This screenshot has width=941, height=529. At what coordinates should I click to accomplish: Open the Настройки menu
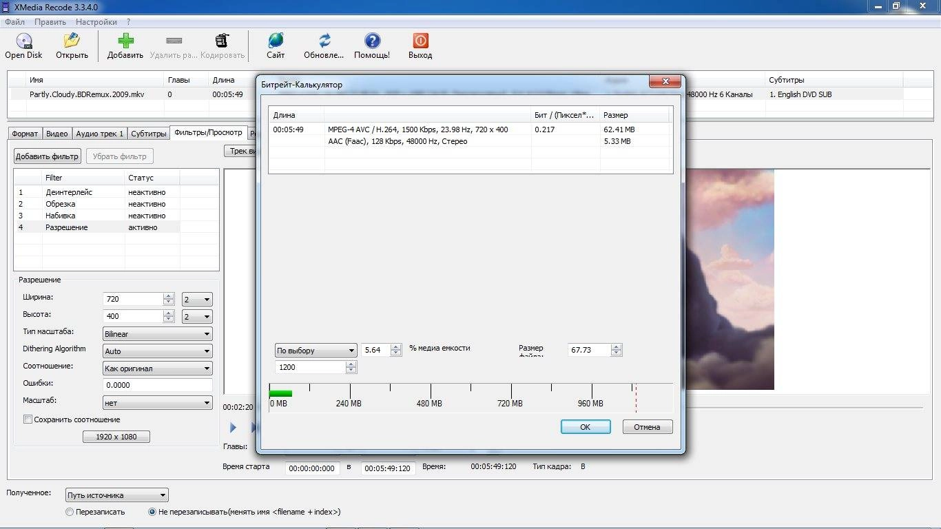pos(96,22)
